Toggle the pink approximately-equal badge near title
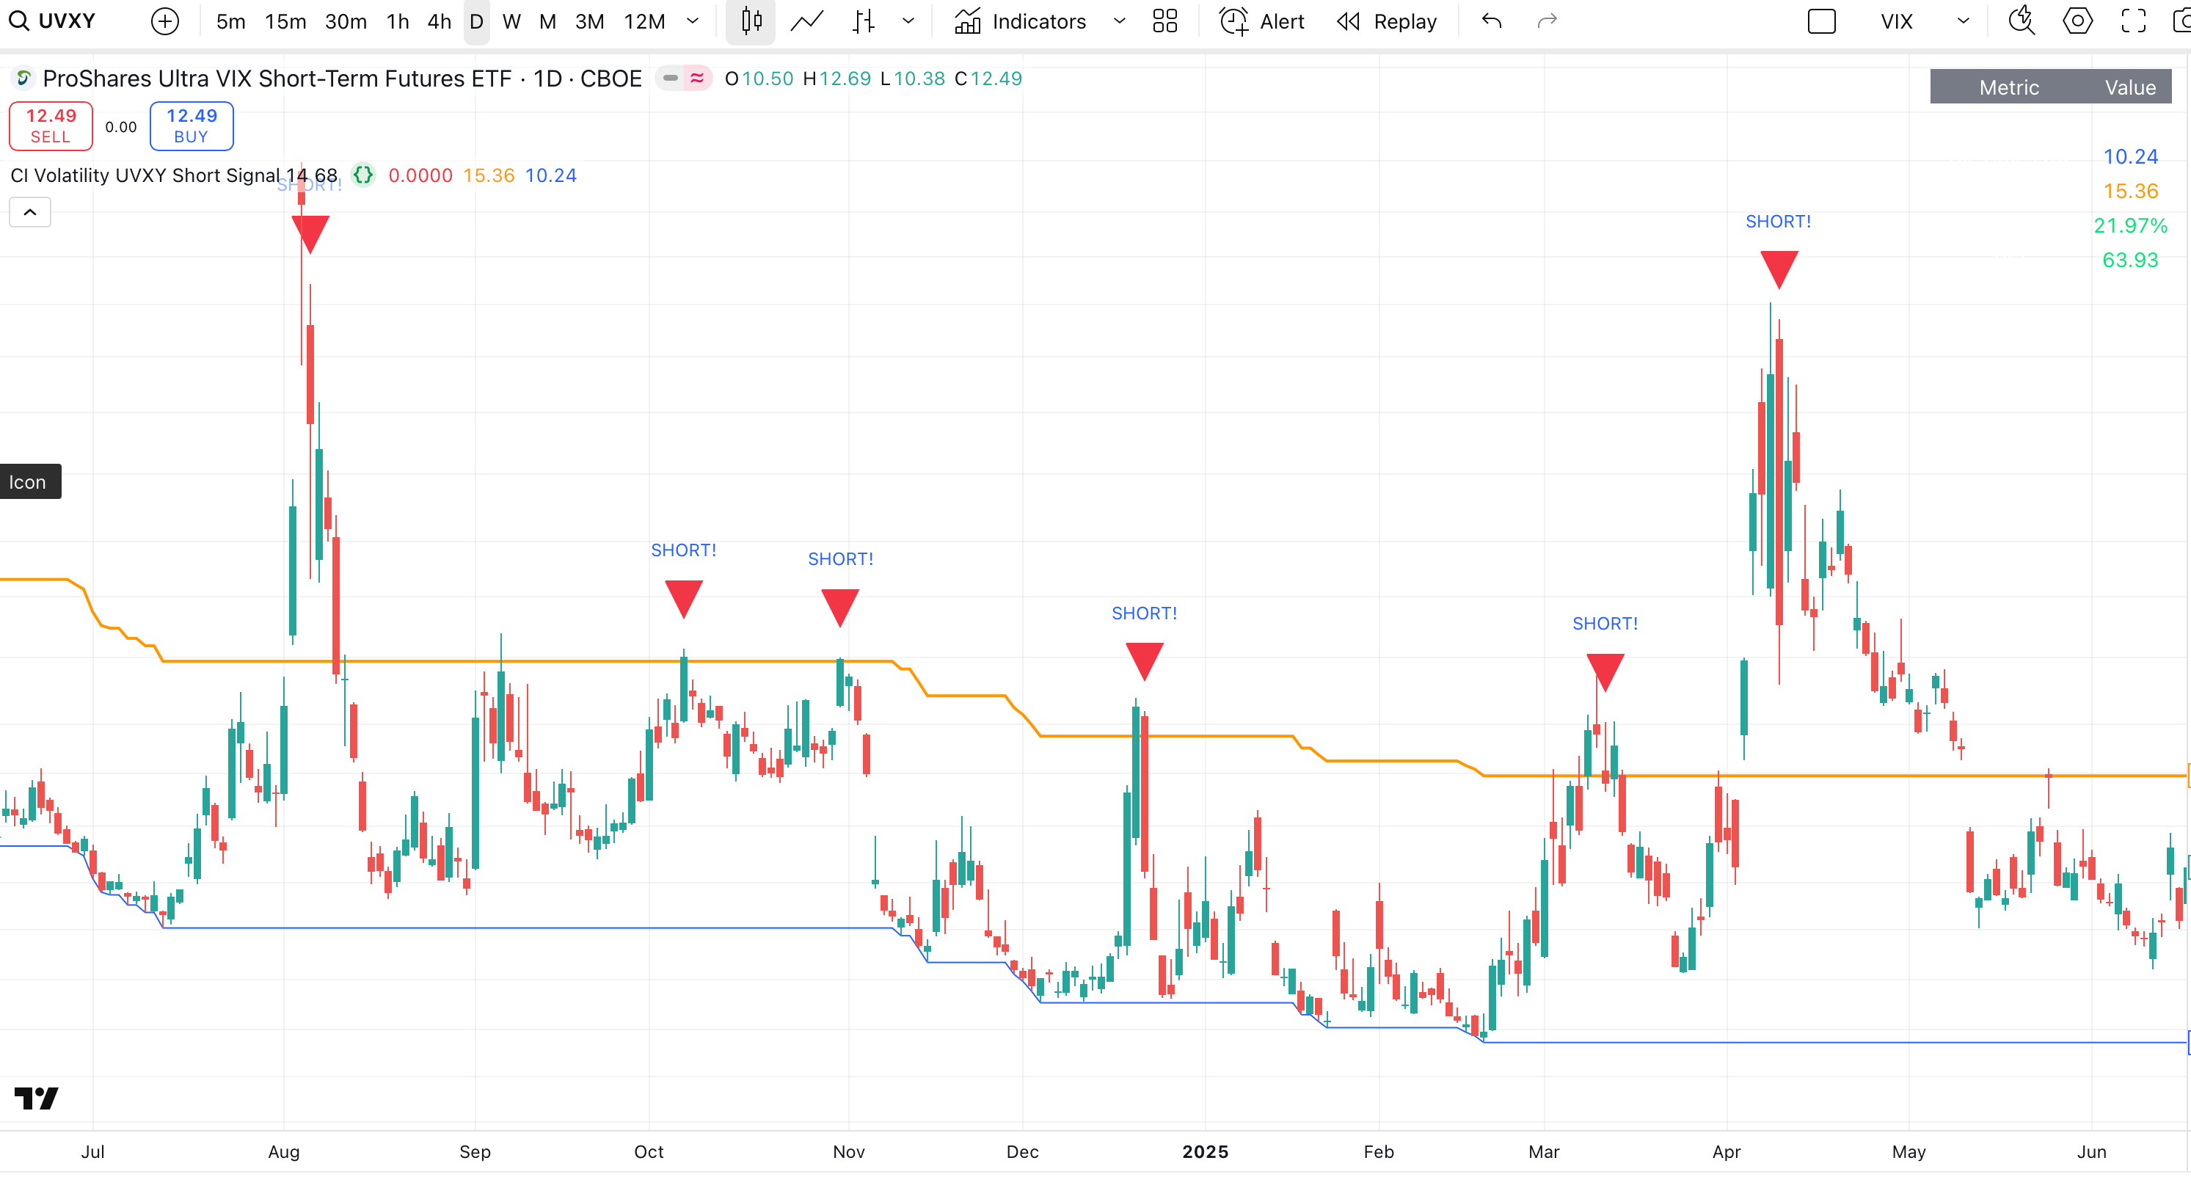Image resolution: width=2191 pixels, height=1177 pixels. (x=698, y=79)
